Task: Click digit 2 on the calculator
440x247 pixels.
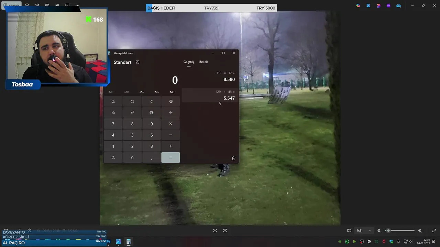Action: pyautogui.click(x=132, y=146)
